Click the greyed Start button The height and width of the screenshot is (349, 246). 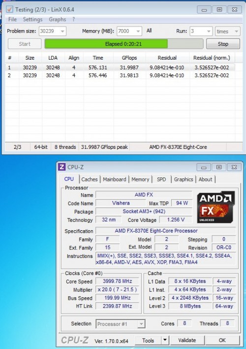click(x=25, y=44)
